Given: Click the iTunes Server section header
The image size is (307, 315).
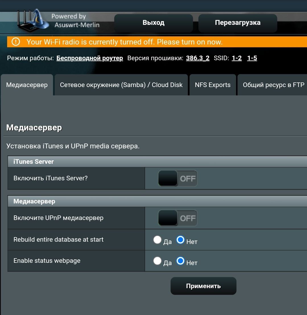Looking at the screenshot, I should (157, 161).
